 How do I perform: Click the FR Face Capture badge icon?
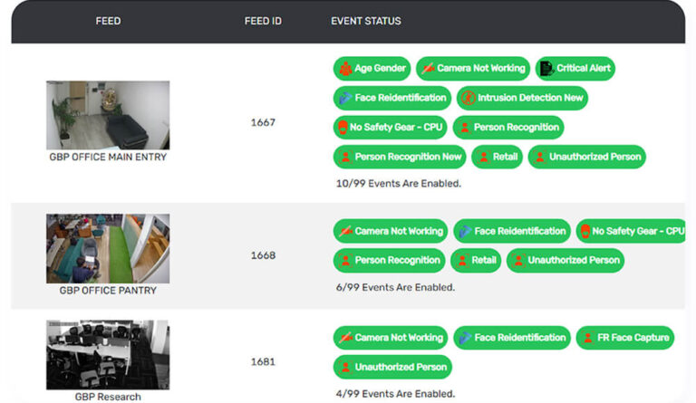pyautogui.click(x=586, y=338)
